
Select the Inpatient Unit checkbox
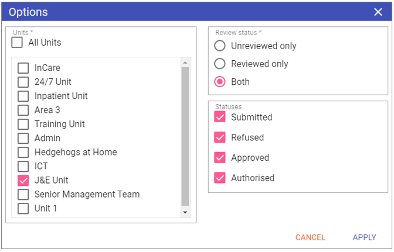[23, 96]
